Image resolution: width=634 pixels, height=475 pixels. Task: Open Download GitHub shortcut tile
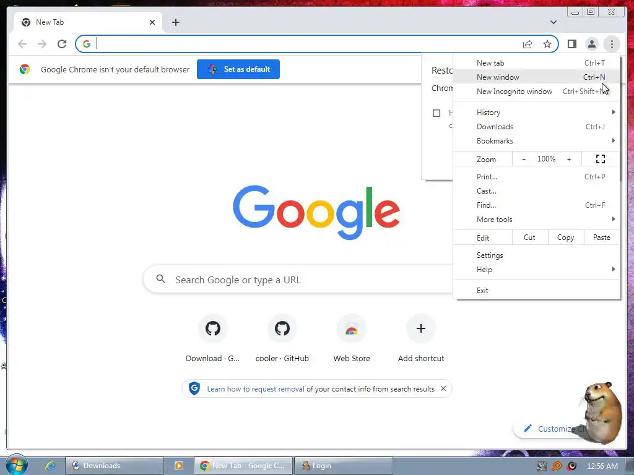pos(213,338)
